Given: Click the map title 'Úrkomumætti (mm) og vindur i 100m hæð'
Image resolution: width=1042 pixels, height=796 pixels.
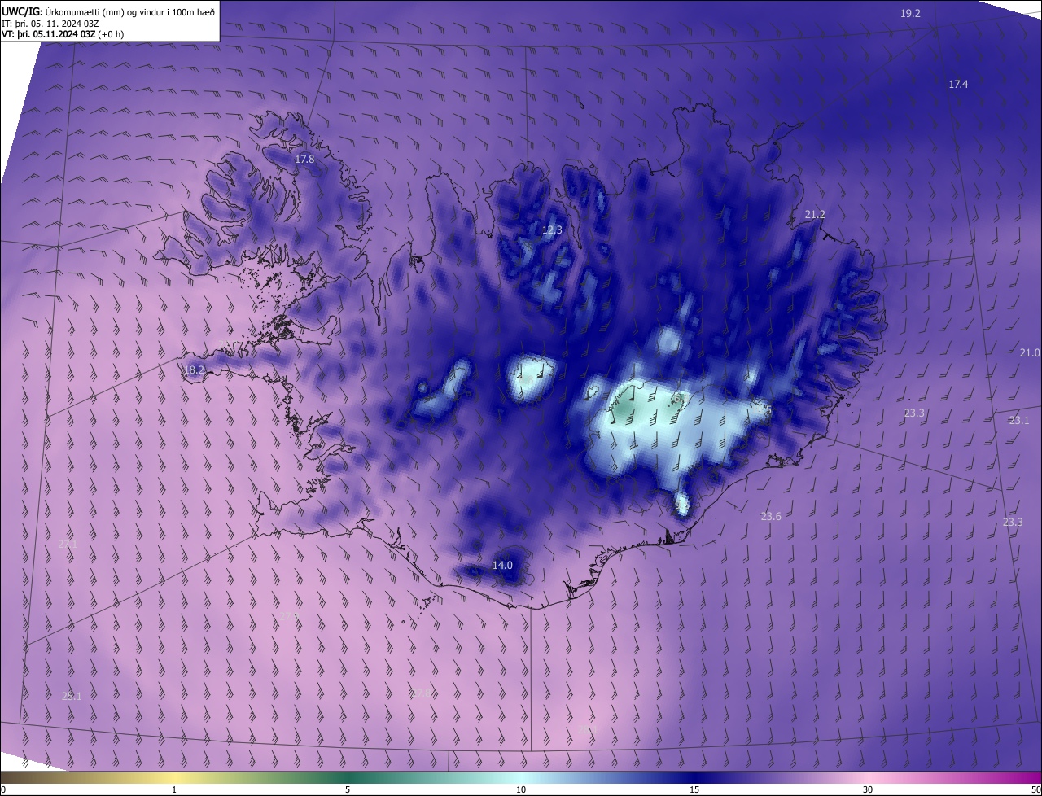Looking at the screenshot, I should [x=129, y=11].
